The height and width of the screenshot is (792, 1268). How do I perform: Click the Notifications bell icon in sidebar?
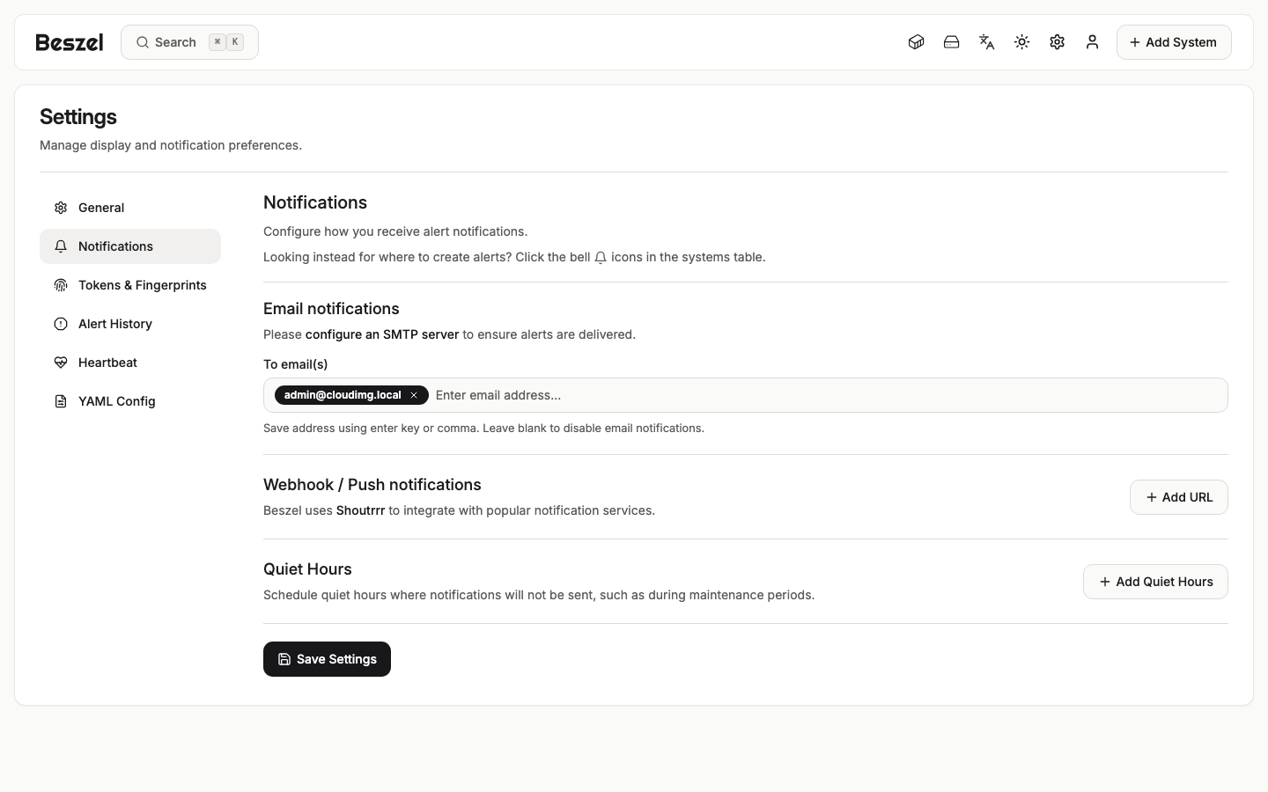click(x=61, y=246)
